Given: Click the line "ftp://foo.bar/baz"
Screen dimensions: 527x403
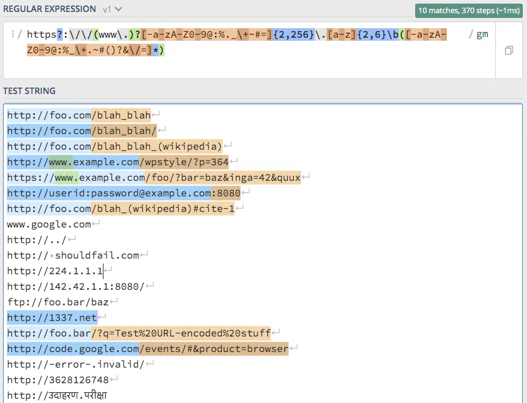Looking at the screenshot, I should click(58, 302).
